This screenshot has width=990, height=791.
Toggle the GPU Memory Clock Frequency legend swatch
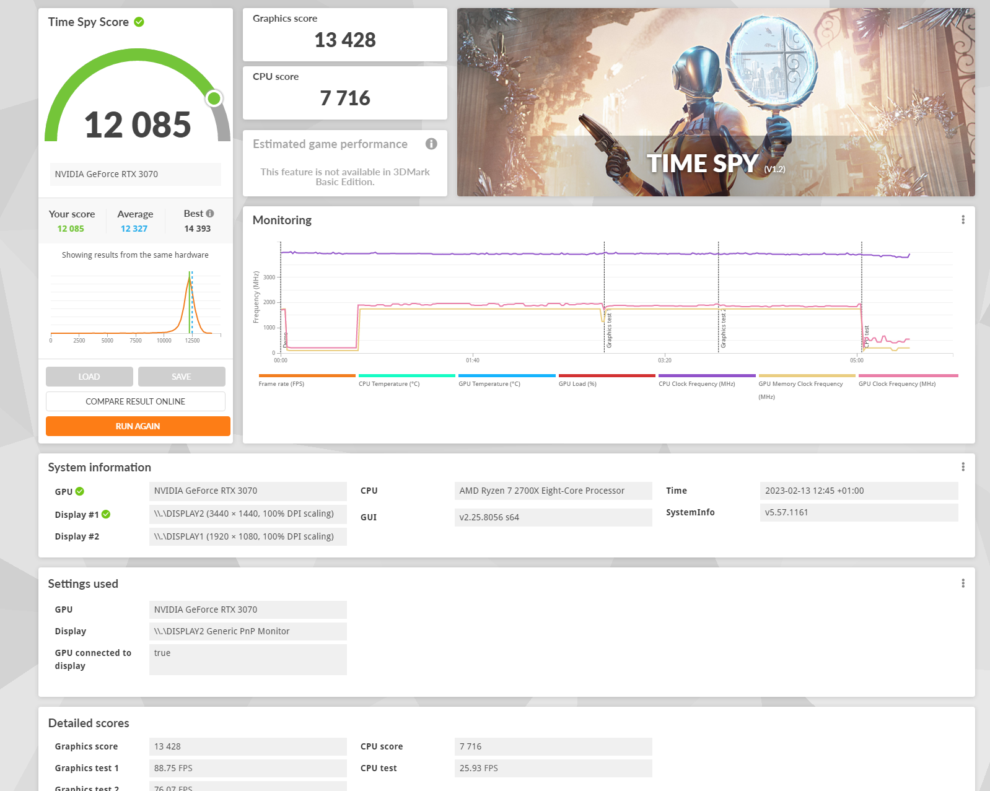coord(807,375)
